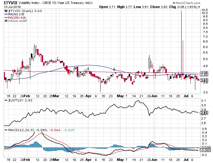
Task: Click the 10.5 price axis label
Action: point(204,10)
